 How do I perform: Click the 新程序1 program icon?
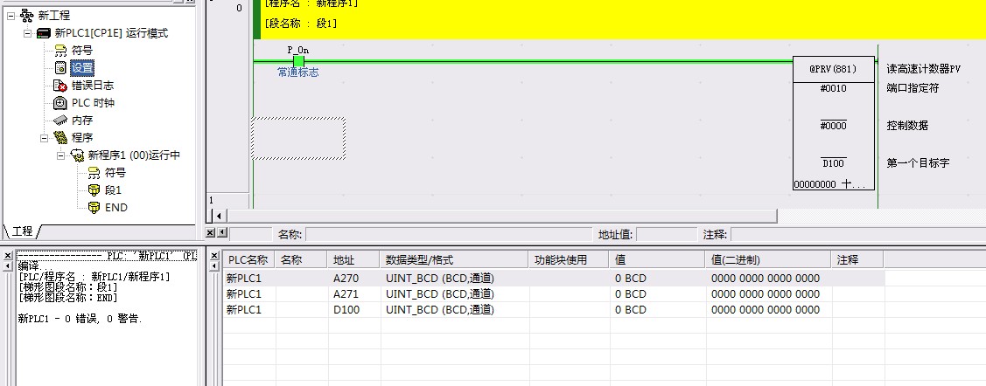(77, 155)
